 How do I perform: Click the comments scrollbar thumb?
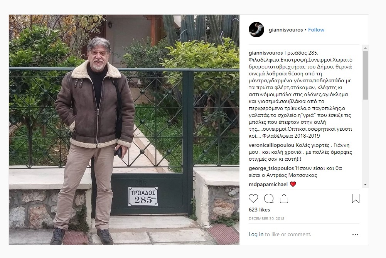click(365, 75)
